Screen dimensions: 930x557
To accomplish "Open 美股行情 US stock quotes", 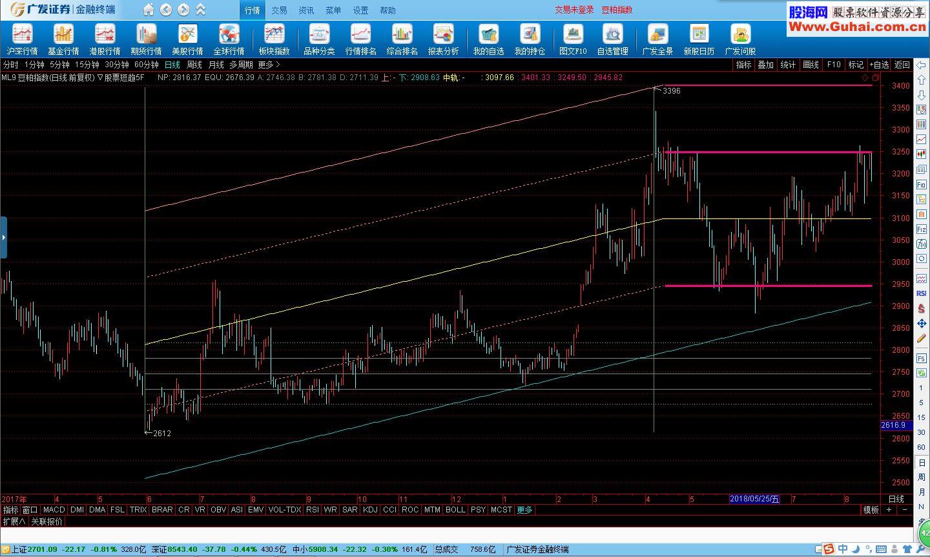I will (187, 40).
